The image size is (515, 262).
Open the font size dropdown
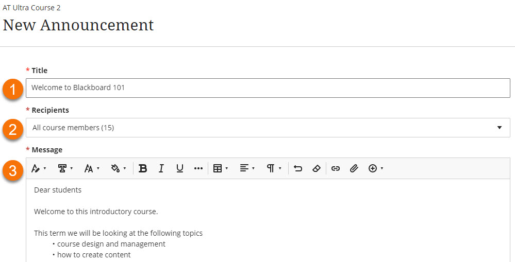pos(91,168)
